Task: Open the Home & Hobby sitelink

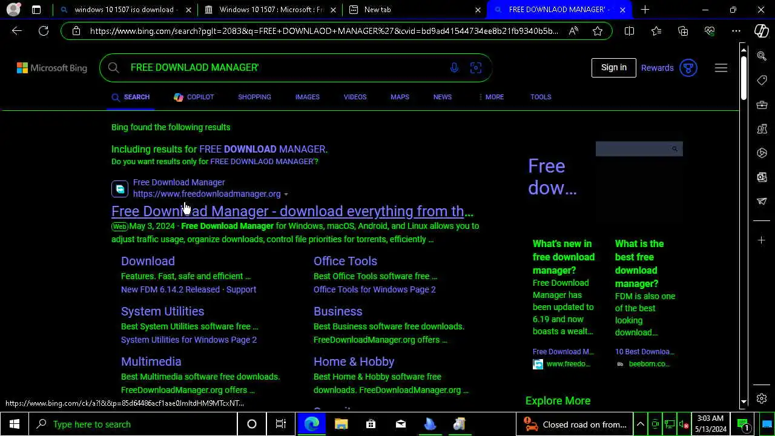Action: coord(354,362)
